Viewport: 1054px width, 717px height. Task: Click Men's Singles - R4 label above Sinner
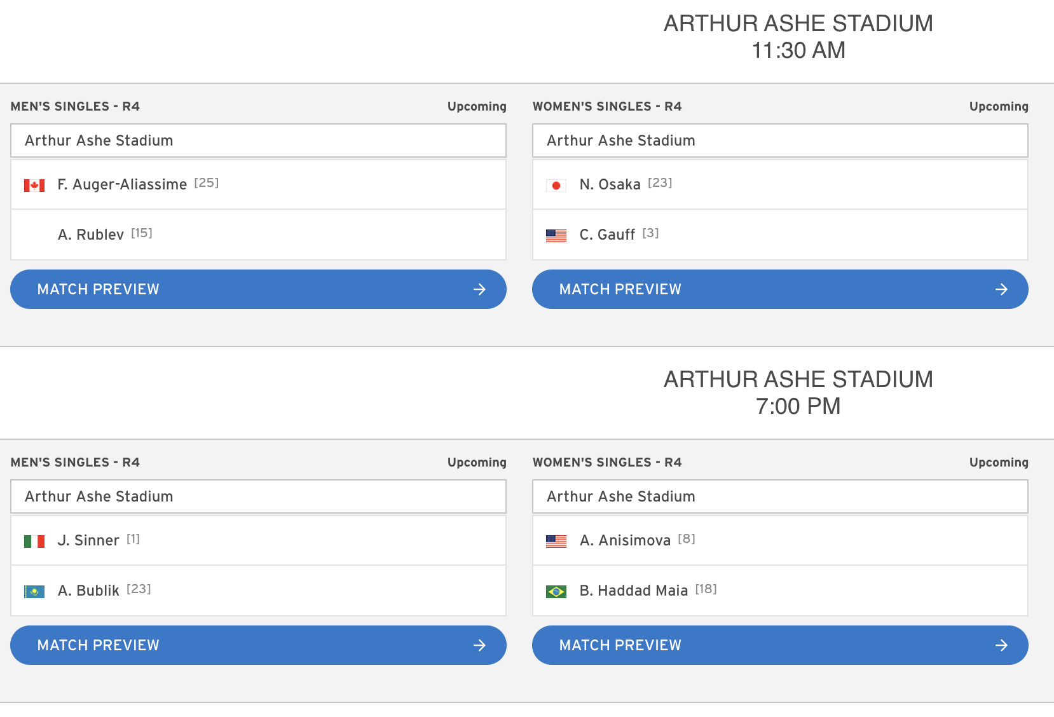point(75,462)
